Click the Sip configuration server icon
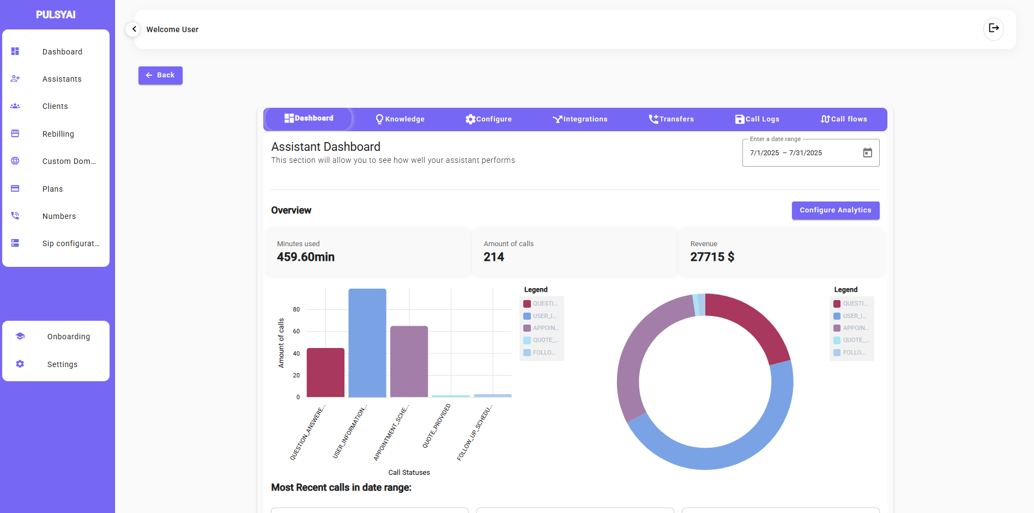 click(15, 243)
